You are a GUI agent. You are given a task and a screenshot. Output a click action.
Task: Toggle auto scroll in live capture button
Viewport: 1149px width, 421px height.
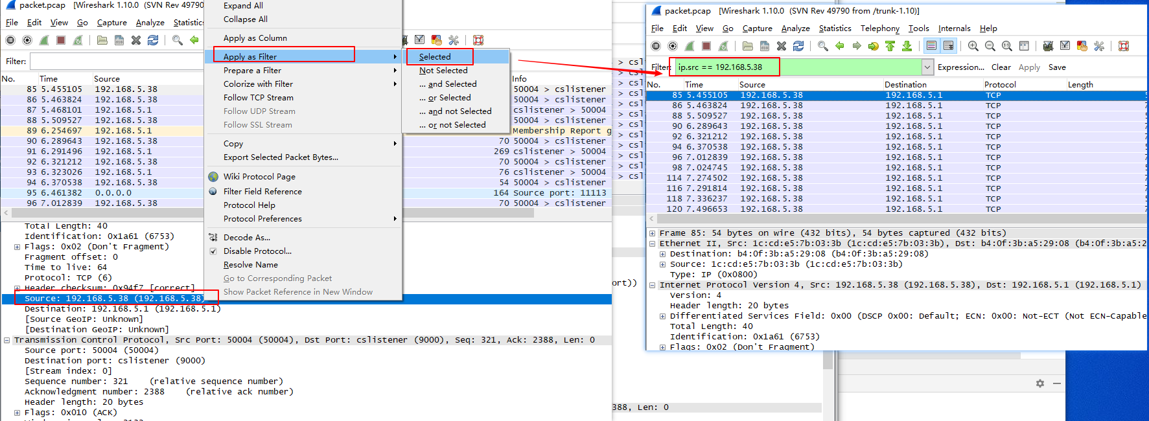(x=949, y=46)
